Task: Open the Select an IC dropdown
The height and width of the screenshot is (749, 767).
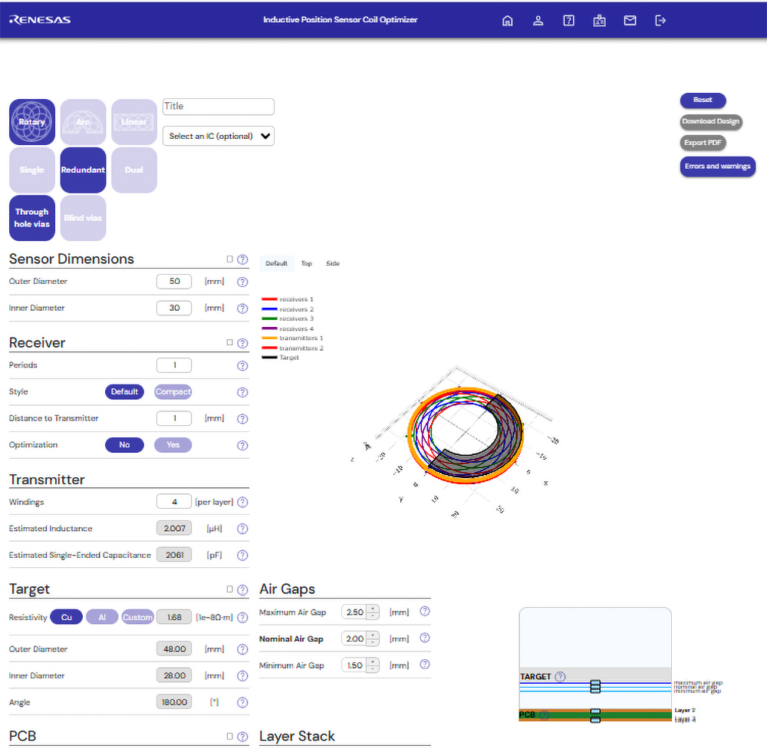Action: pos(217,134)
